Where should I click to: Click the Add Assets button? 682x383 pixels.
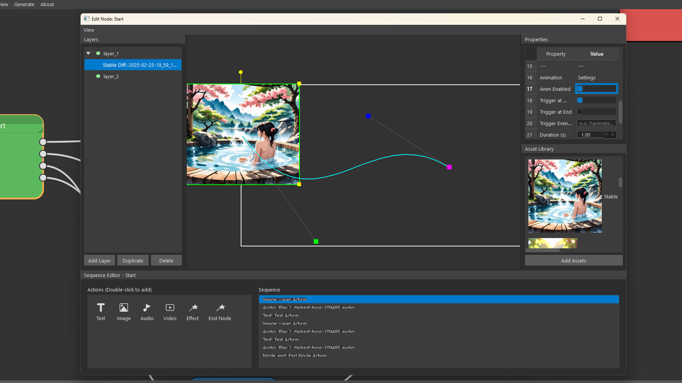point(574,260)
